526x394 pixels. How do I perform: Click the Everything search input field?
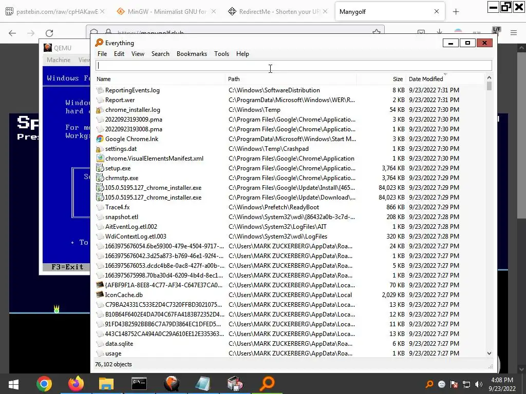[x=293, y=66]
